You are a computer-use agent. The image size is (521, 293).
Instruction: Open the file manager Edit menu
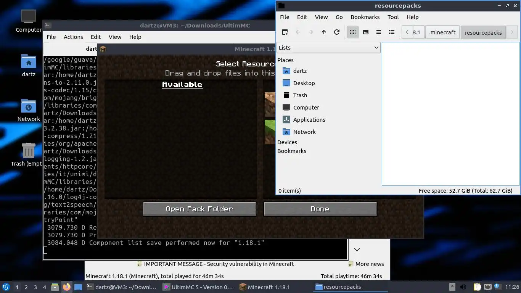tap(302, 17)
